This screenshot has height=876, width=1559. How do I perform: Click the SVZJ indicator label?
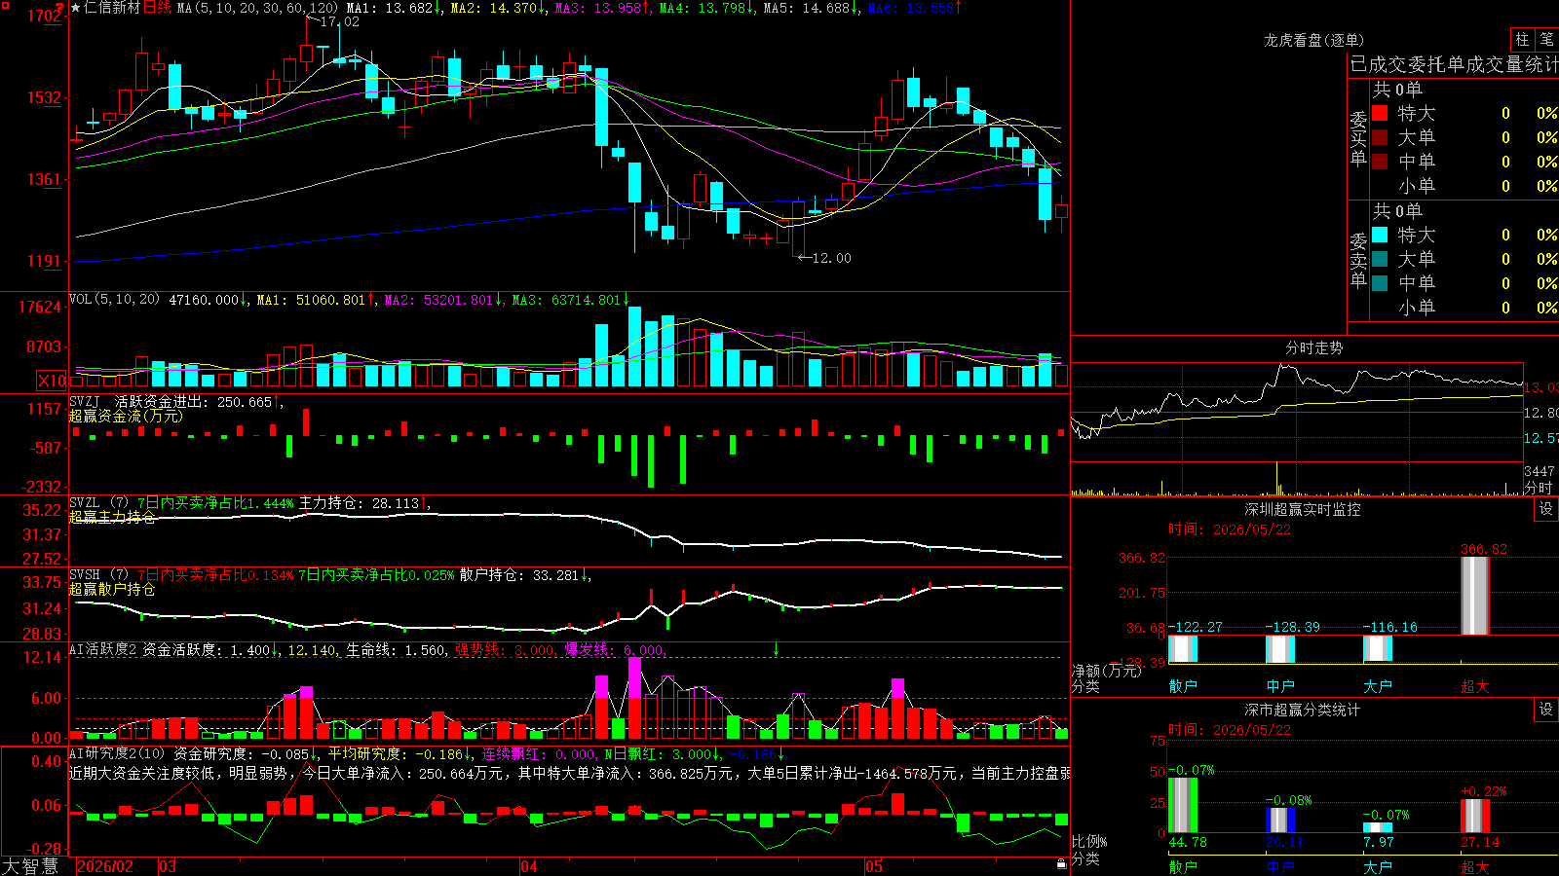[x=85, y=401]
